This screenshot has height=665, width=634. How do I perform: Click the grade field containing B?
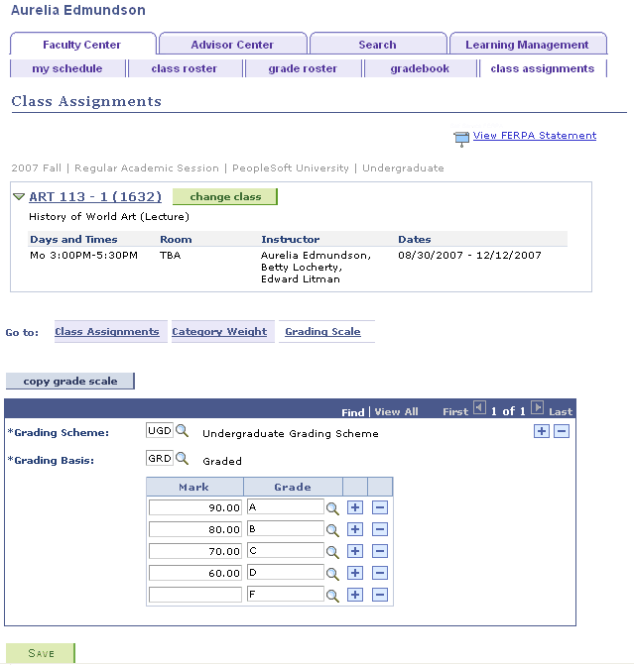(x=286, y=529)
